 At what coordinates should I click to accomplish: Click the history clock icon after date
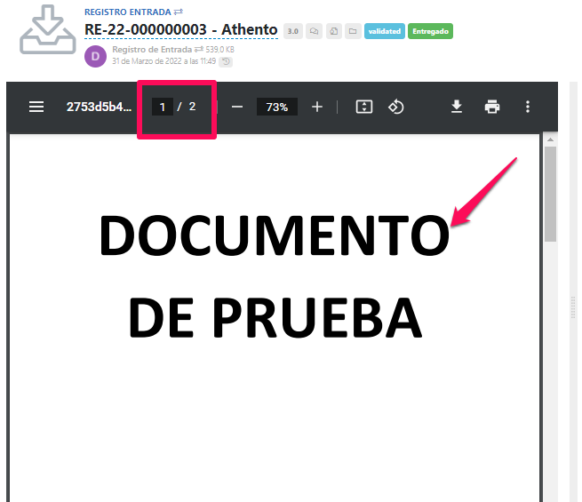227,61
